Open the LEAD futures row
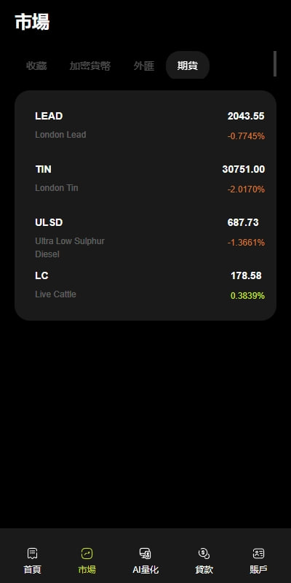Image resolution: width=291 pixels, height=583 pixels. (145, 125)
